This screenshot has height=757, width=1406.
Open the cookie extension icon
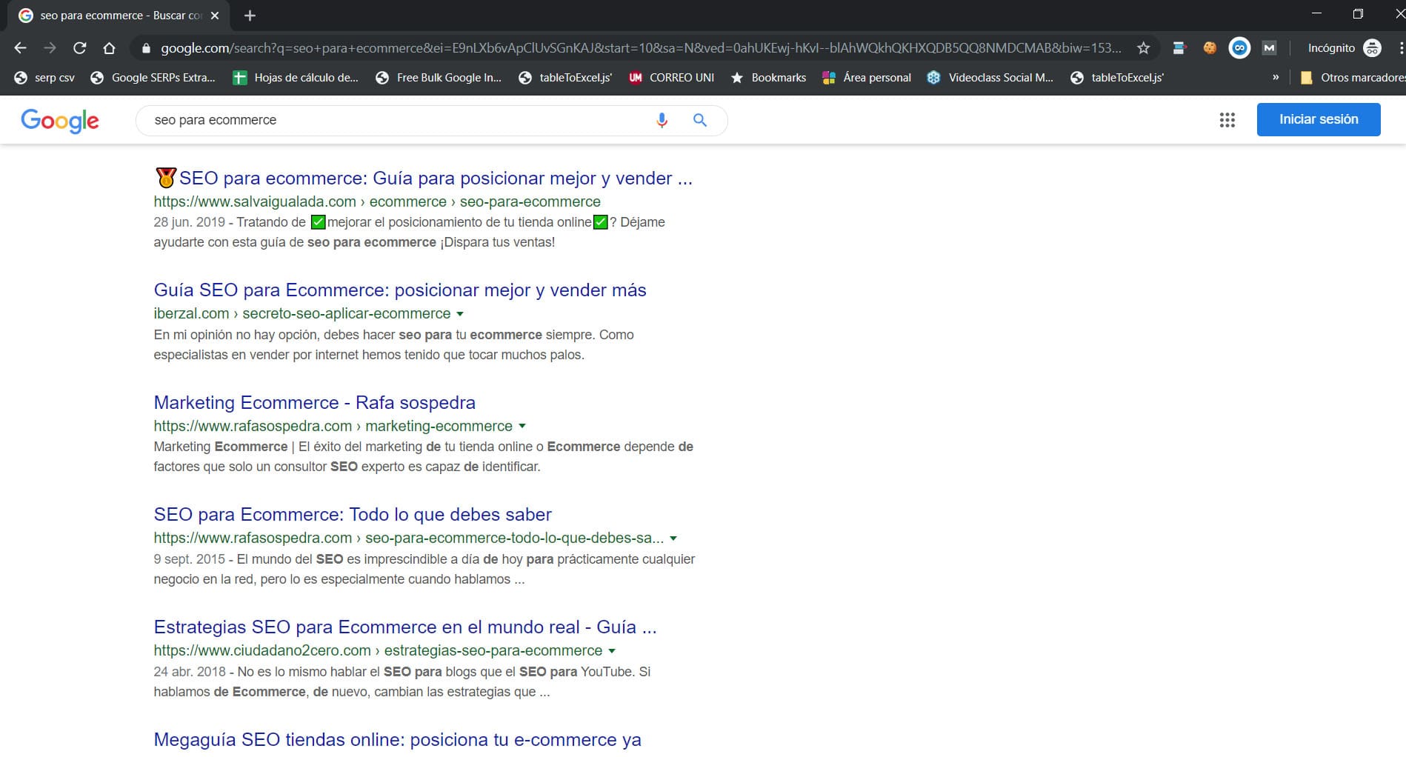[1210, 48]
